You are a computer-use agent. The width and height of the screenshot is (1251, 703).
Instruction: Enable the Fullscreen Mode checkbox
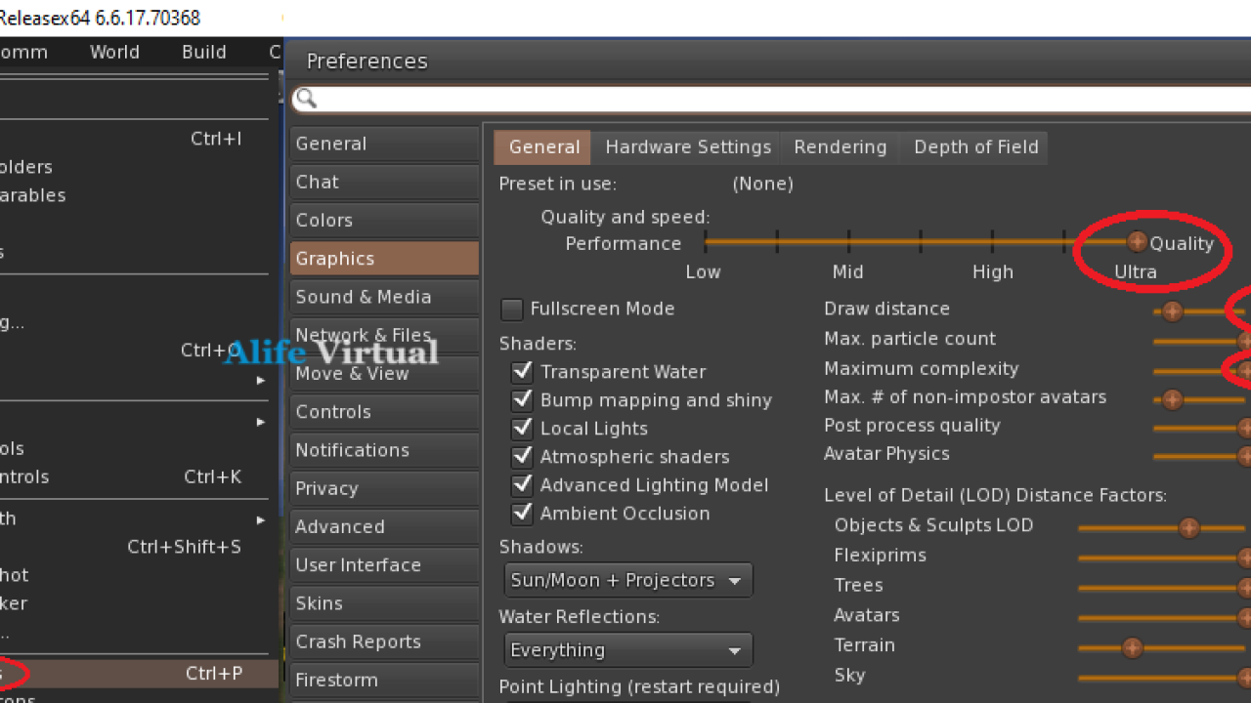511,310
